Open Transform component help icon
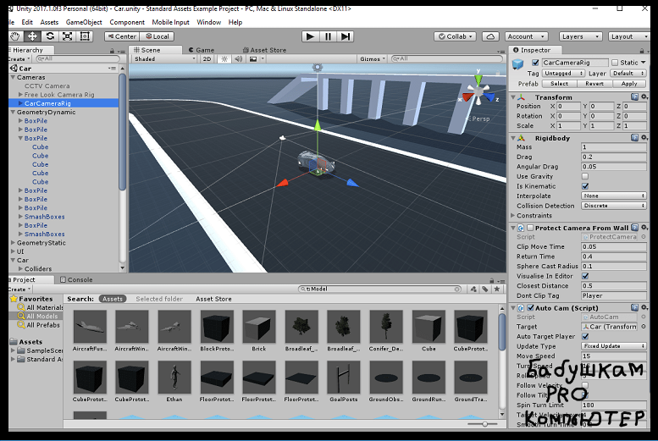 (634, 97)
